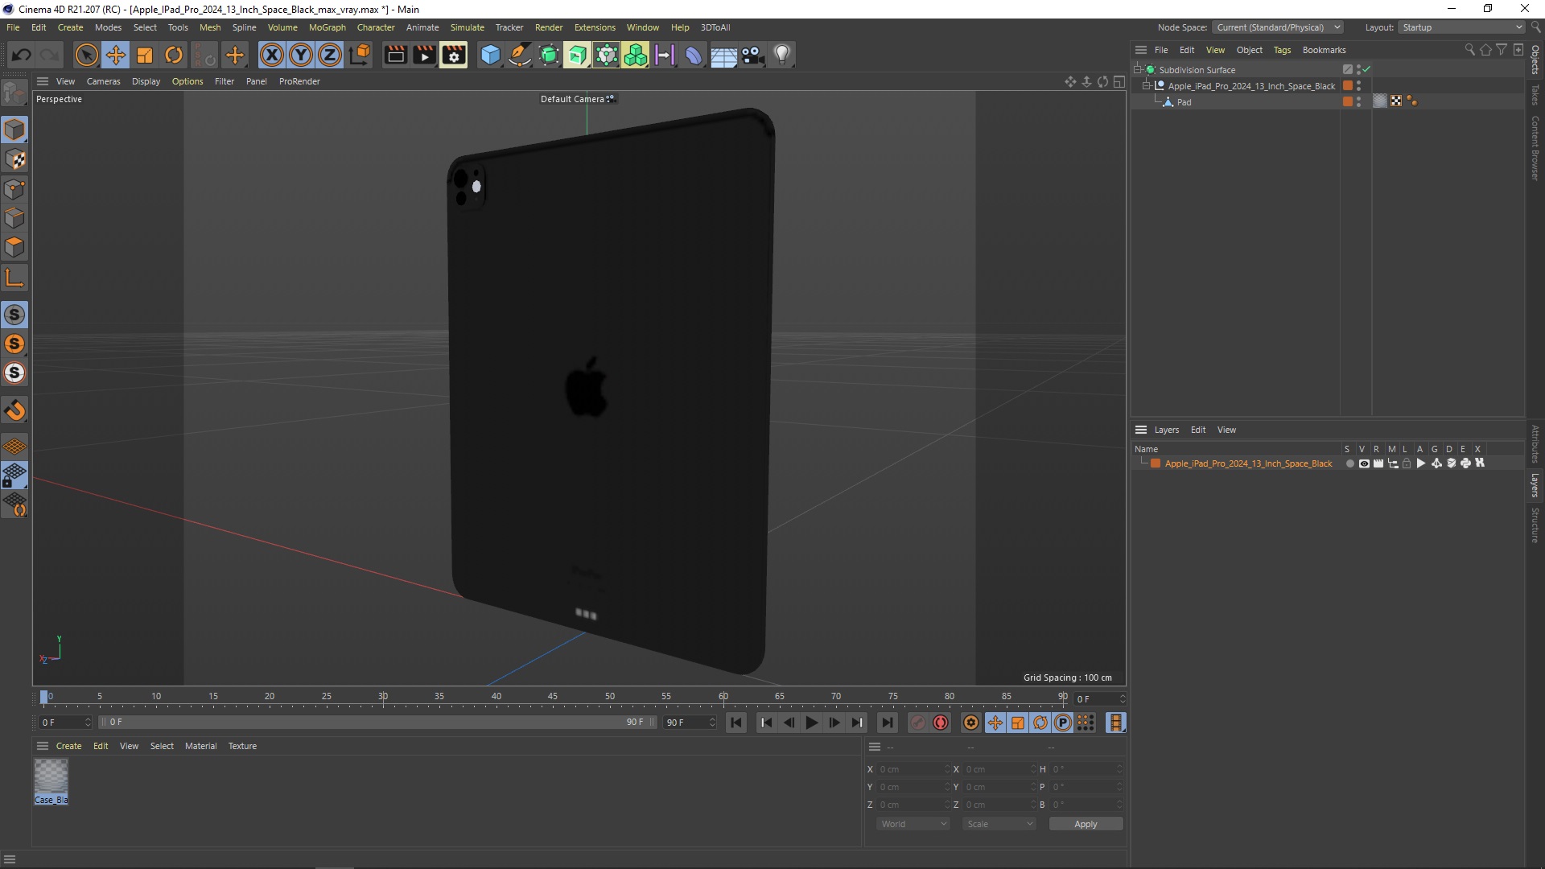1545x869 pixels.
Task: Open the Edit Render Settings icon
Action: [454, 55]
